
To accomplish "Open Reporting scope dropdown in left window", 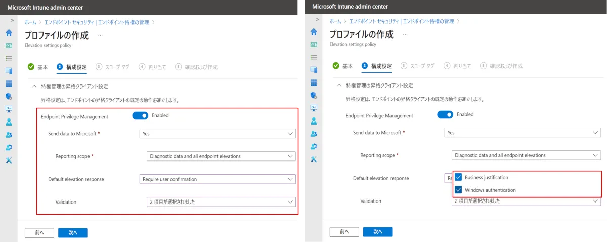I will click(221, 156).
